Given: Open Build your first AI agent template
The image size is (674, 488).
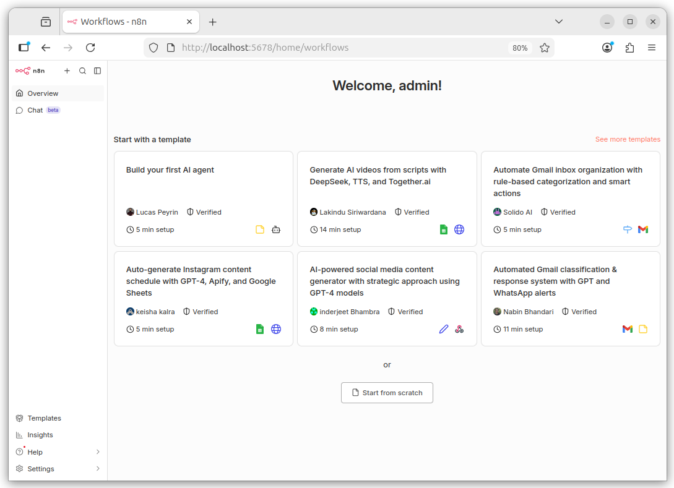Looking at the screenshot, I should (204, 199).
